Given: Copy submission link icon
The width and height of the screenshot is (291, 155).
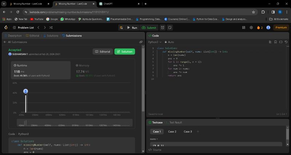Looking at the screenshot, I should 141,42.
